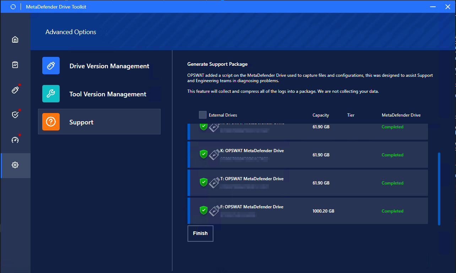Click the Finish button

(x=200, y=234)
